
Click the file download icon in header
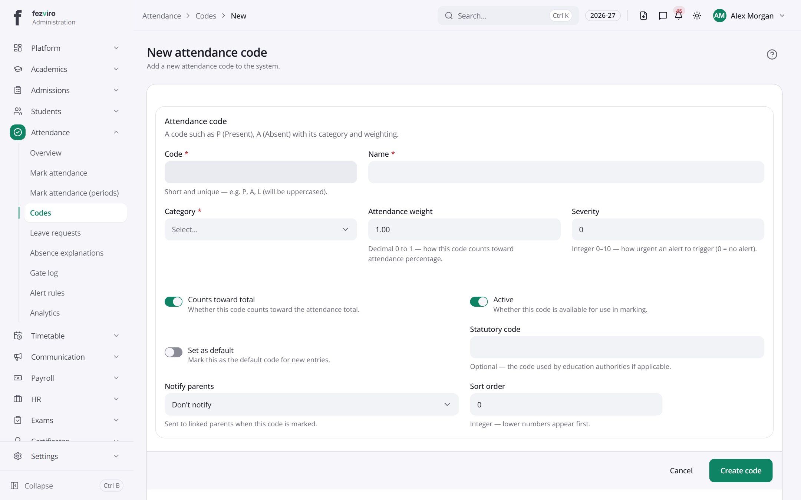[643, 16]
